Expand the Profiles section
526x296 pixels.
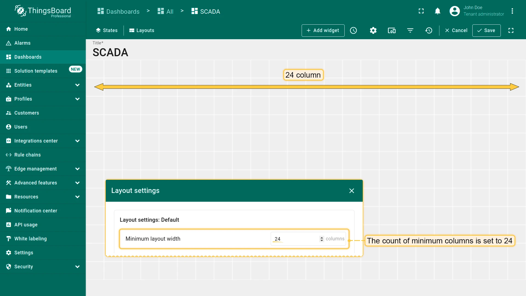coord(78,99)
